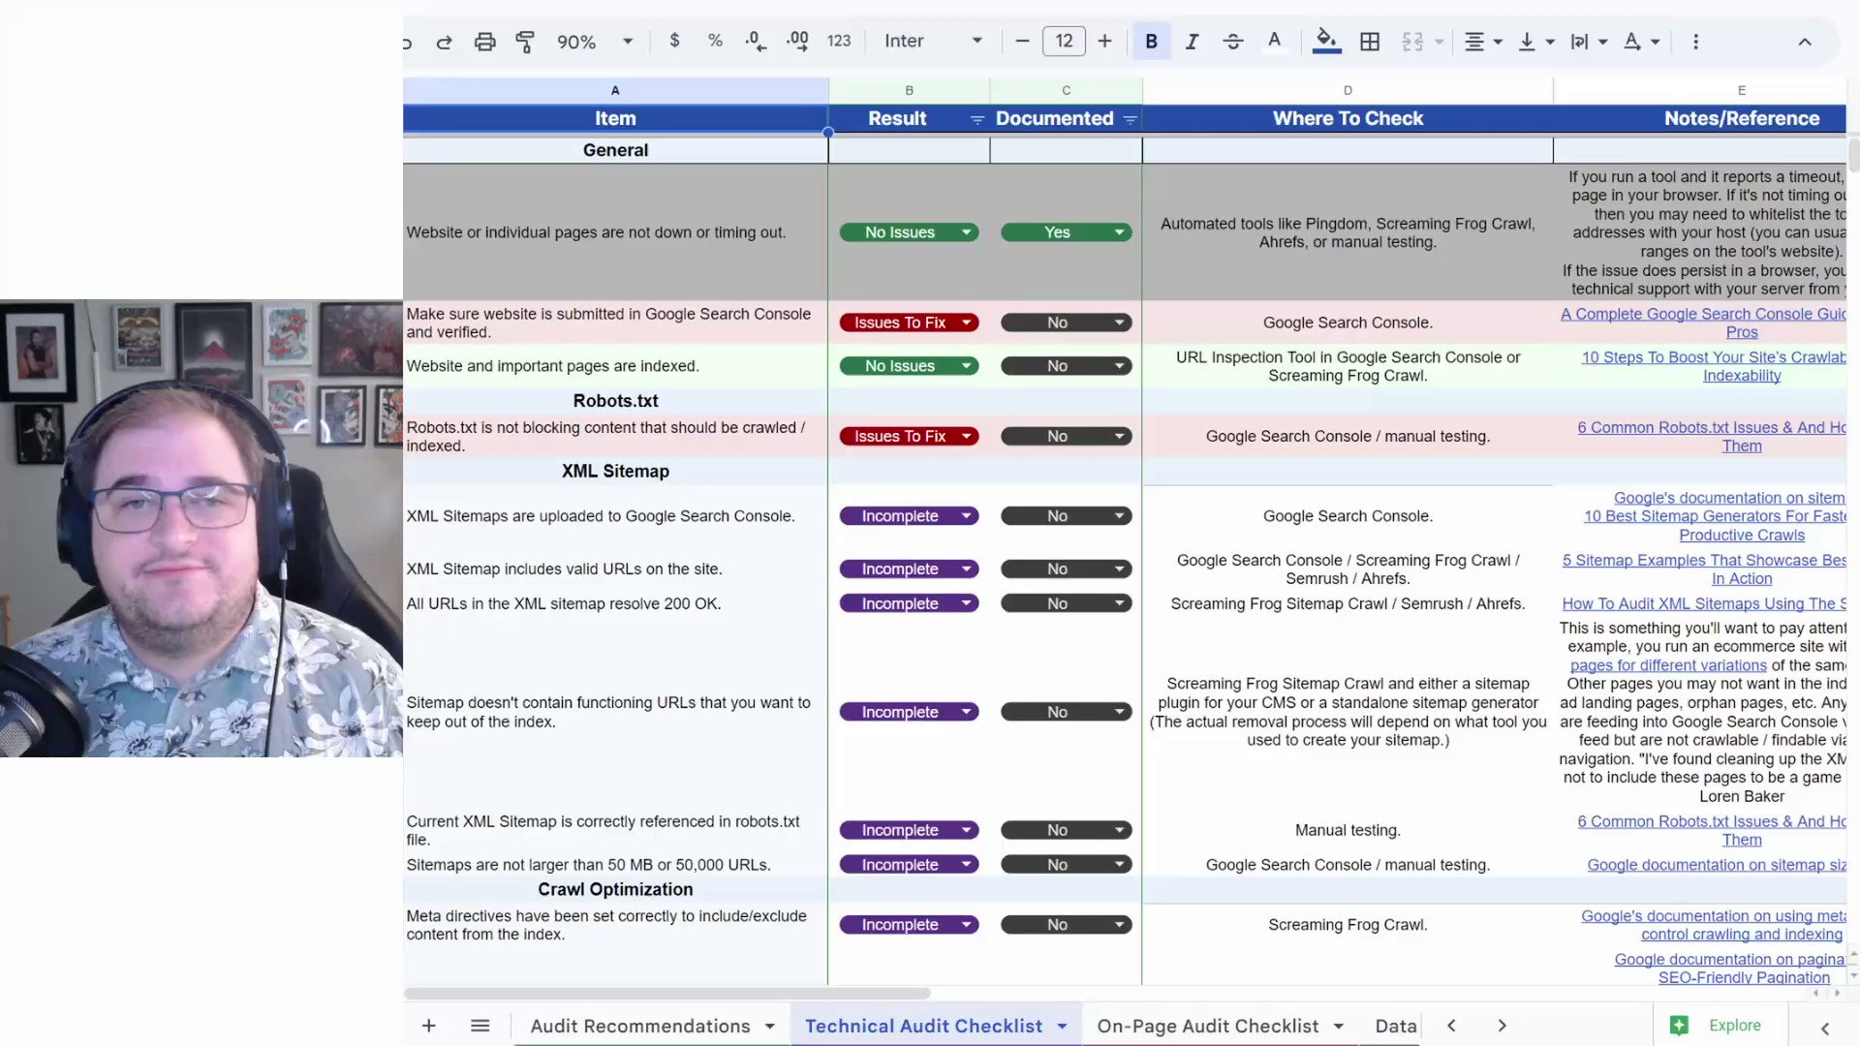Toggle bold formatting button
Viewport: 1860px width, 1046px height.
[x=1151, y=42]
